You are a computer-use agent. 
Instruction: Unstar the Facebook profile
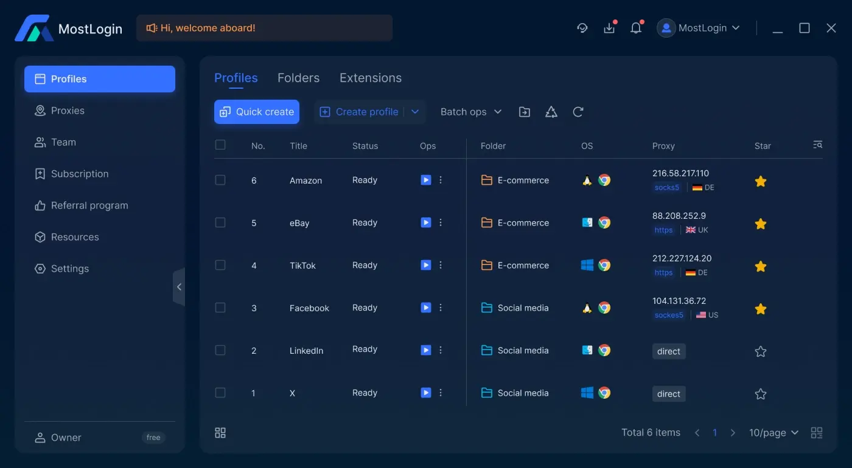click(760, 309)
